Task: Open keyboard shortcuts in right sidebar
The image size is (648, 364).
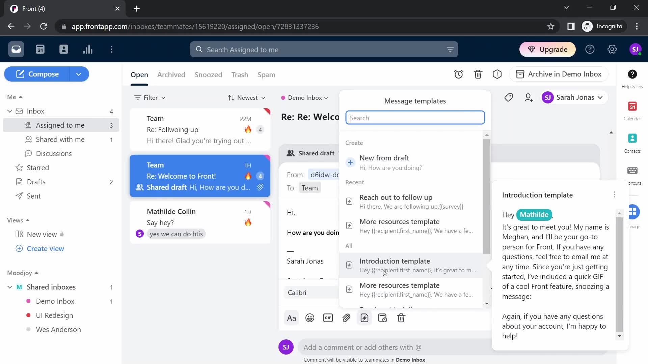Action: 632,171
